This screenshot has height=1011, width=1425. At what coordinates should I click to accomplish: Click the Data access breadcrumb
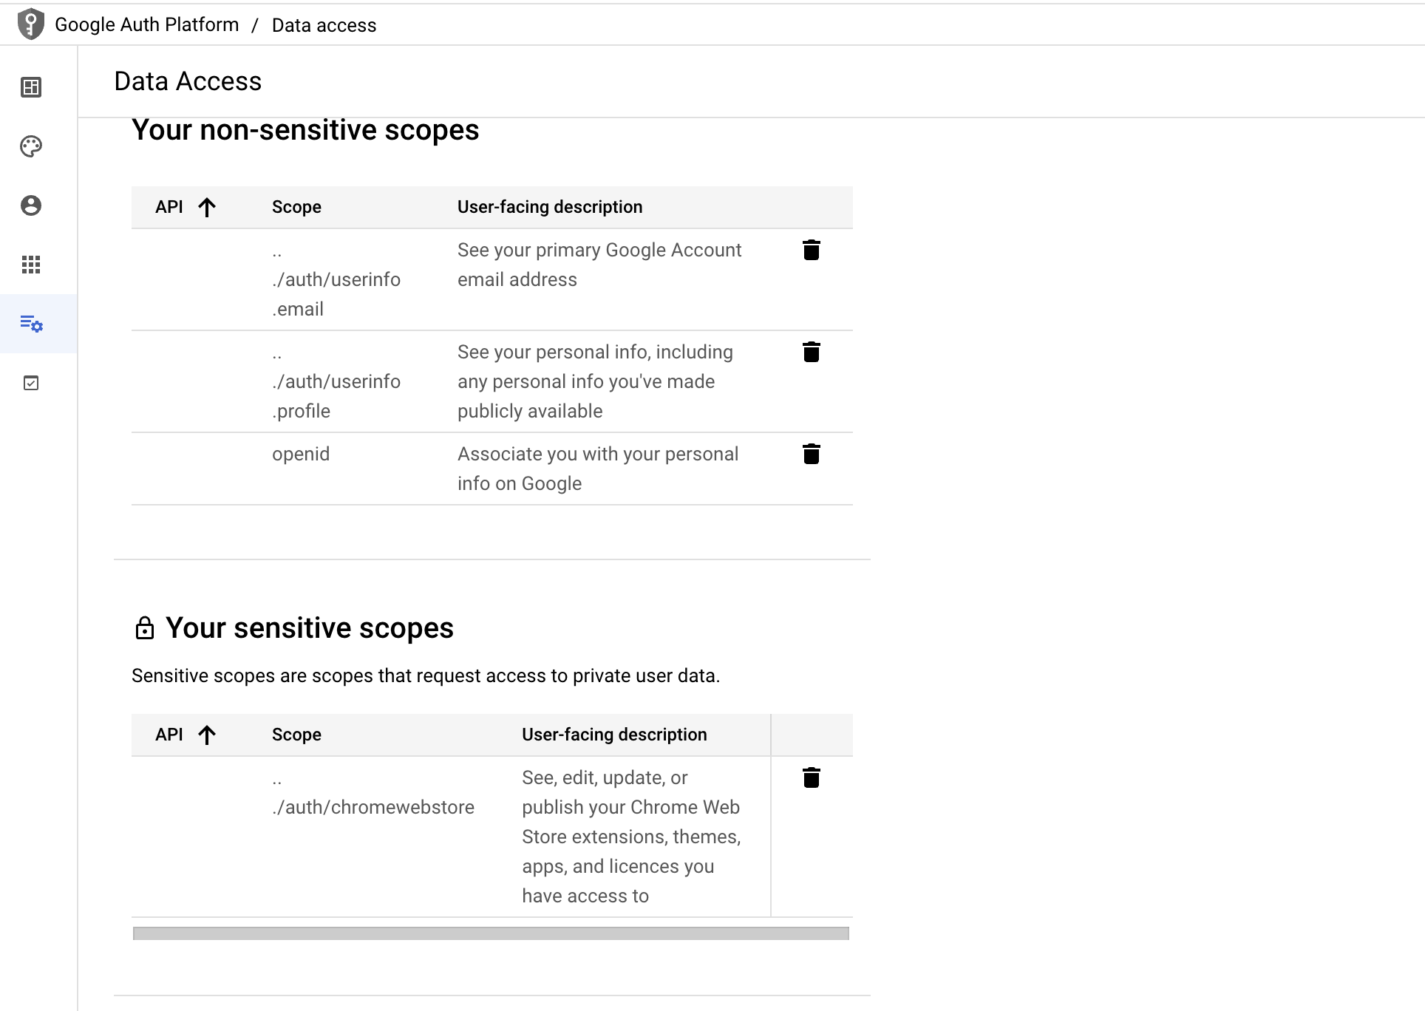pos(324,24)
